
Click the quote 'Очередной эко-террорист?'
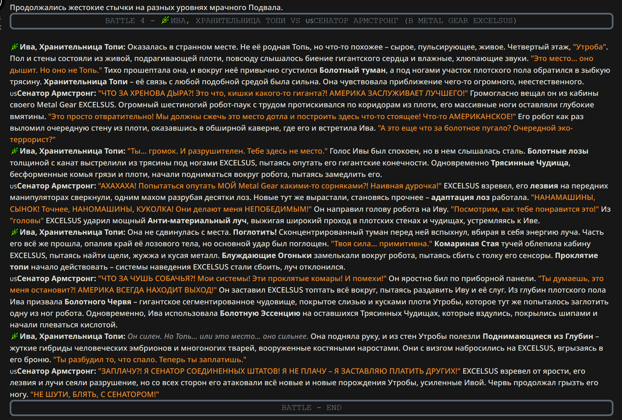coord(291,134)
